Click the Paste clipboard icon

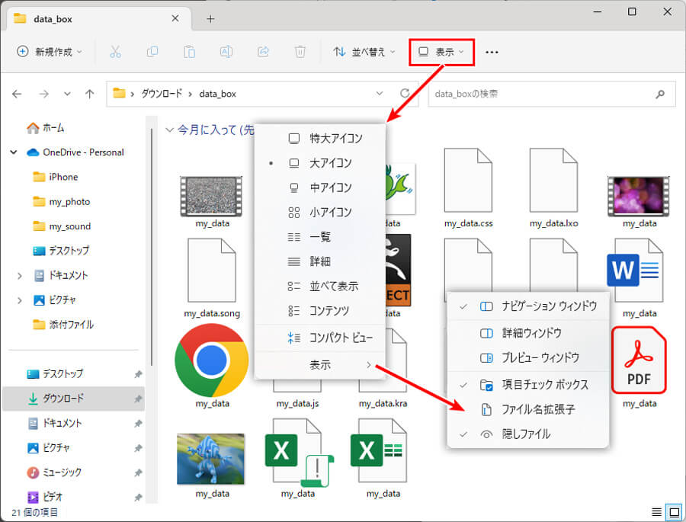click(189, 52)
